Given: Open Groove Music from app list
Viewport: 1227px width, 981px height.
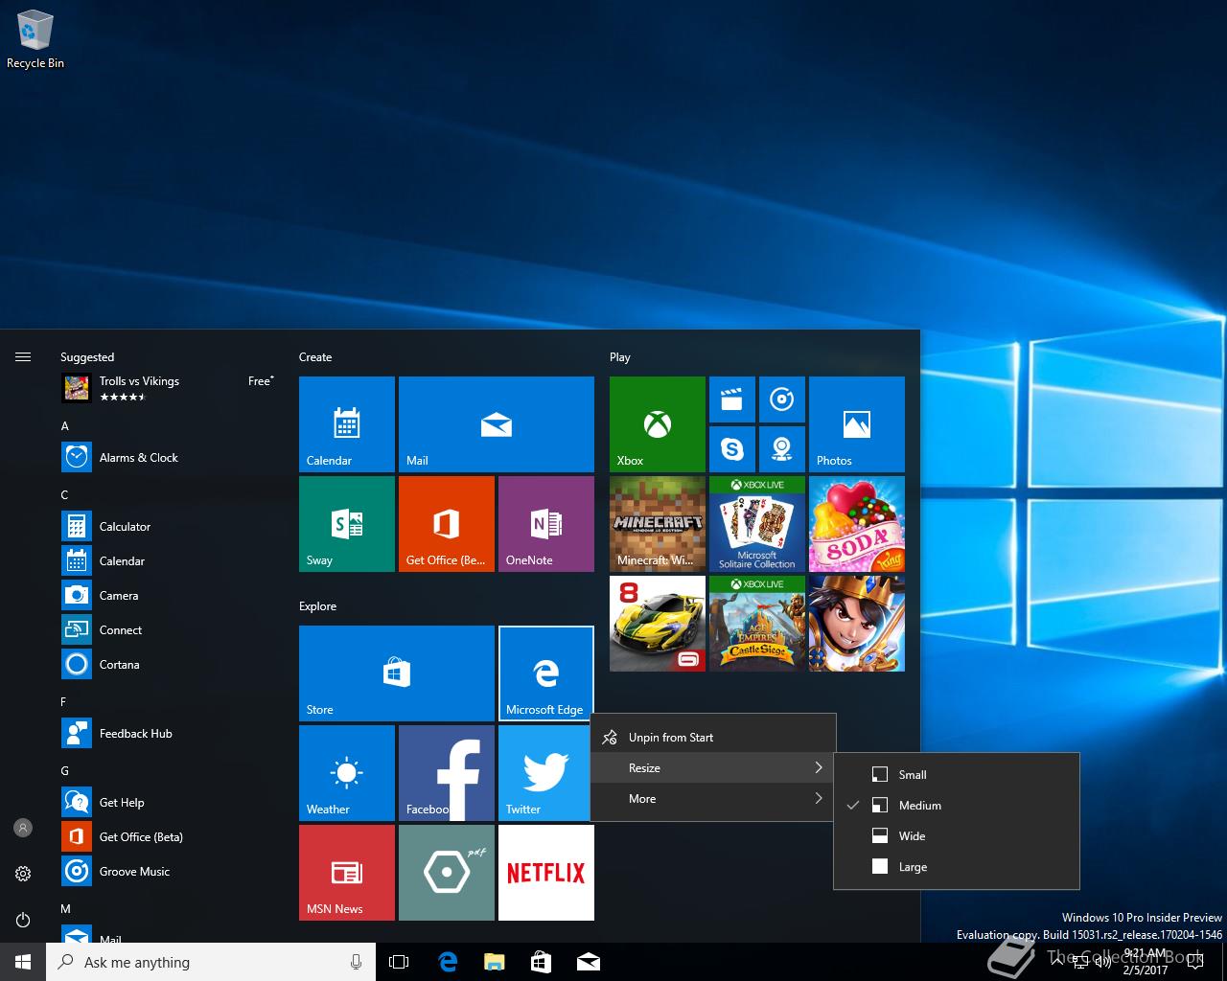Looking at the screenshot, I should point(169,872).
